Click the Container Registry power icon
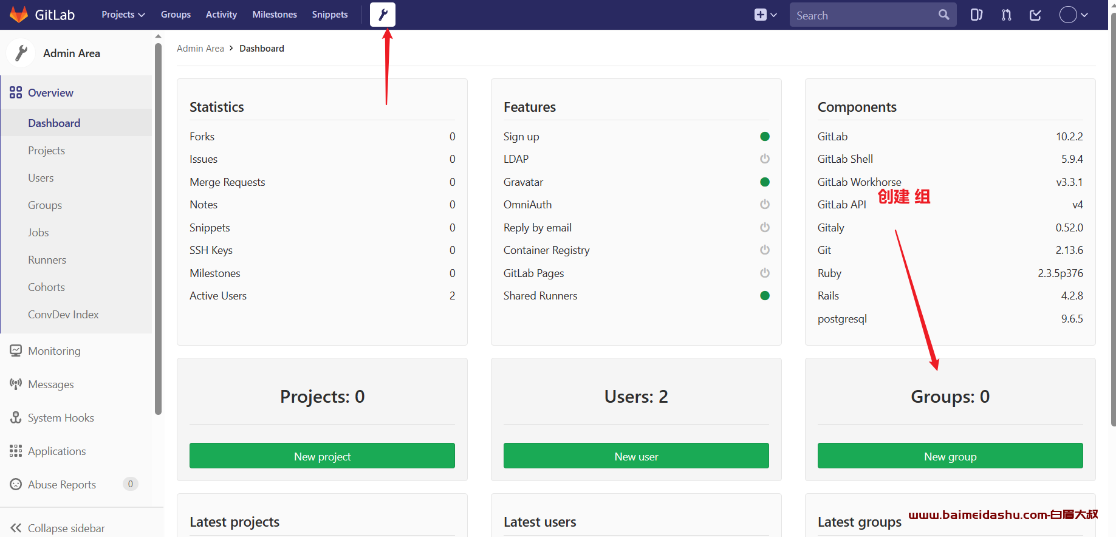 tap(765, 250)
